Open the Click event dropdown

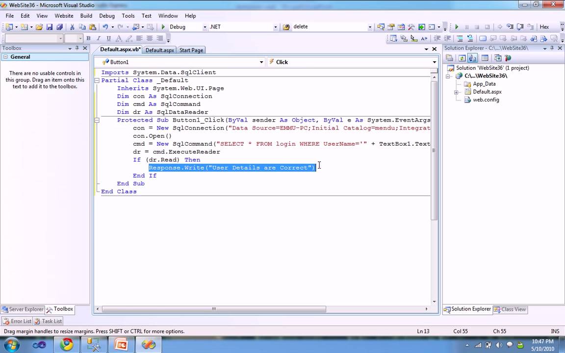tap(434, 62)
